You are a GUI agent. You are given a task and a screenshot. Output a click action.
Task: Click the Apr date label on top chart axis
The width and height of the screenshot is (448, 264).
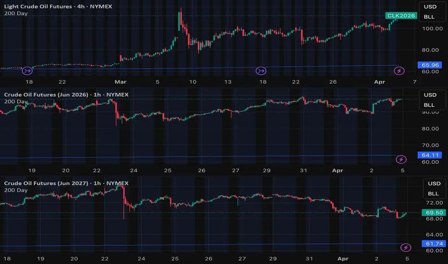click(379, 82)
